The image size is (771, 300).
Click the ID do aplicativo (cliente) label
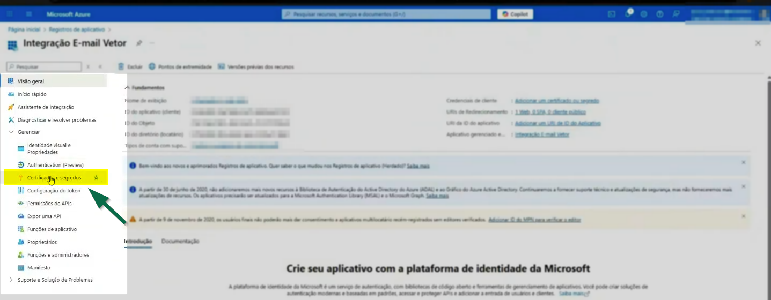pyautogui.click(x=152, y=112)
